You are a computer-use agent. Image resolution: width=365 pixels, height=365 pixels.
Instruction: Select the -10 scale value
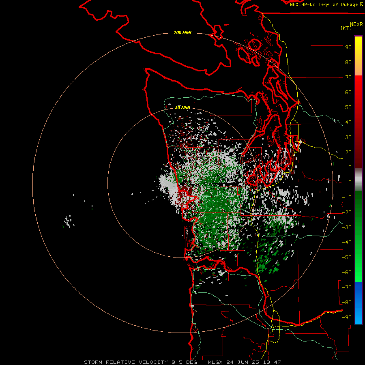347,198
